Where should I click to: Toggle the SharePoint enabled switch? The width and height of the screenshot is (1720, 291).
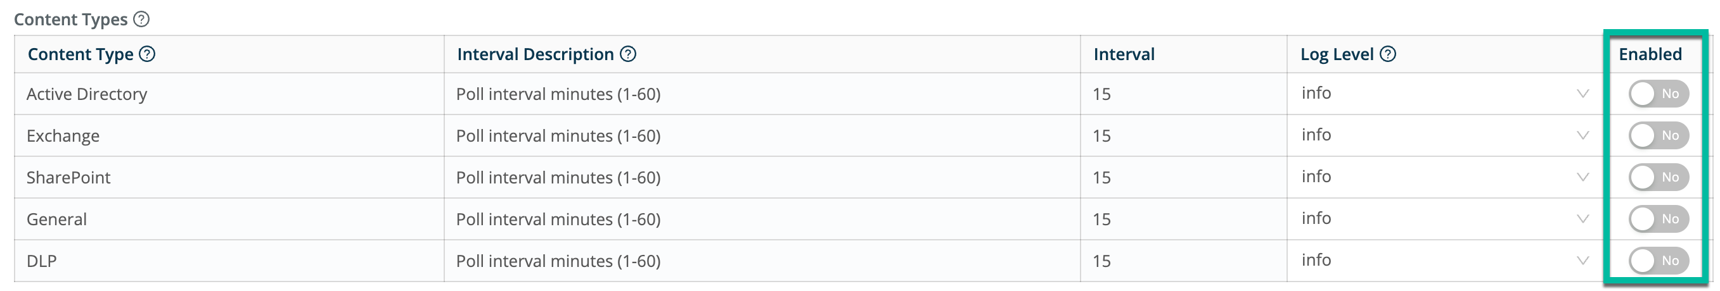(x=1658, y=177)
